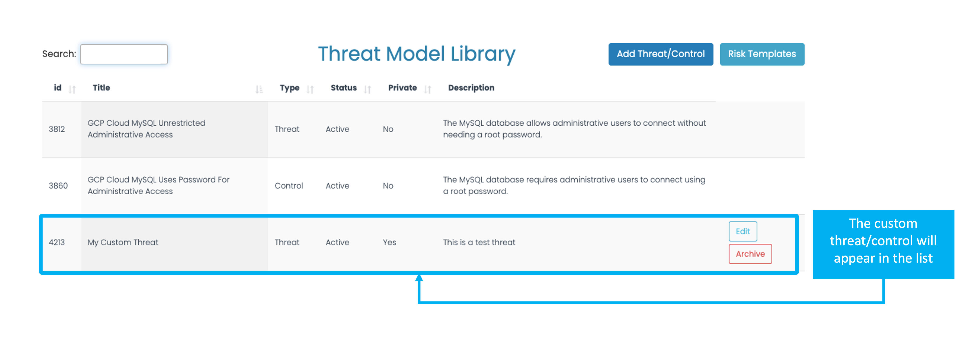The image size is (964, 339).
Task: Click GCP Cloud MySQL Uses Password title
Action: coord(158,185)
